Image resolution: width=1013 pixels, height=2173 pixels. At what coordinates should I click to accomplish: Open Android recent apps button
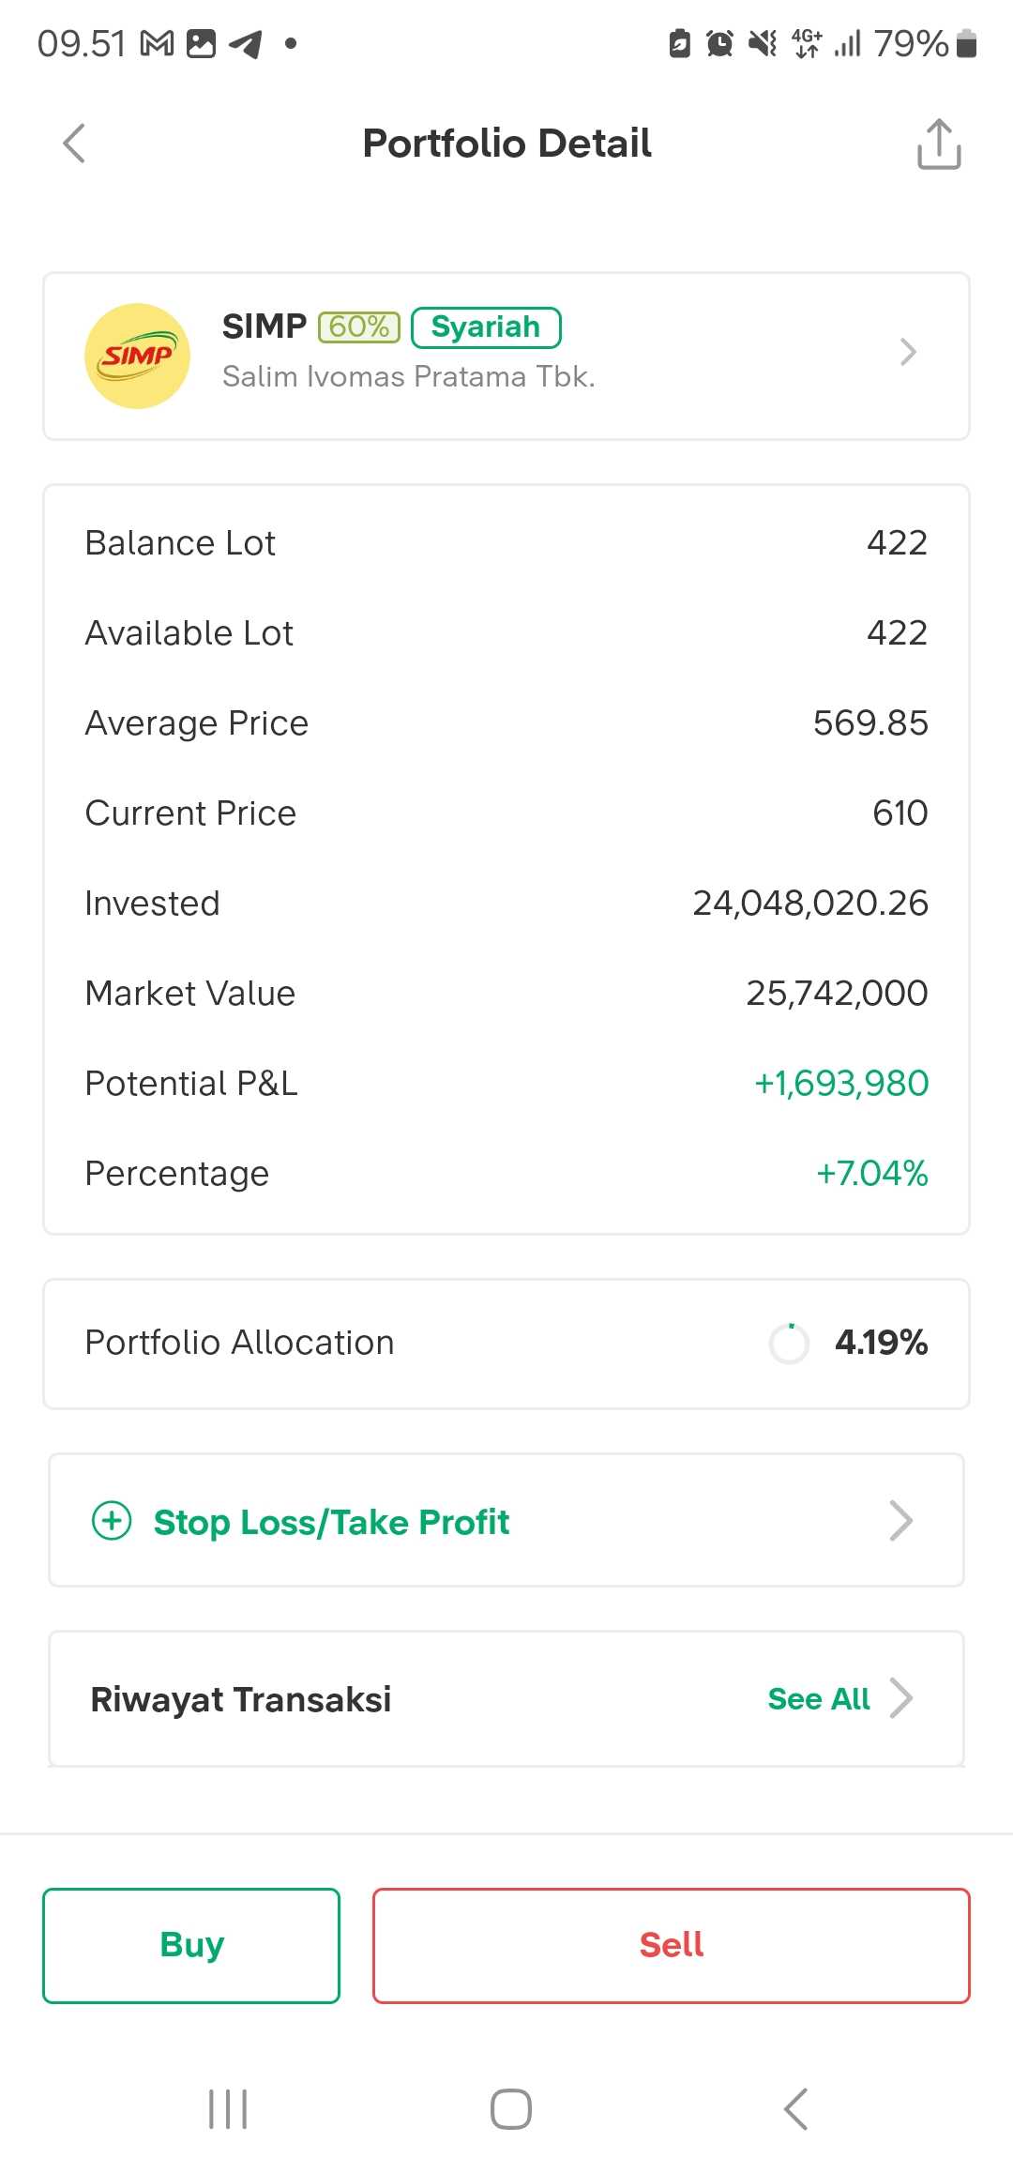tap(228, 2109)
